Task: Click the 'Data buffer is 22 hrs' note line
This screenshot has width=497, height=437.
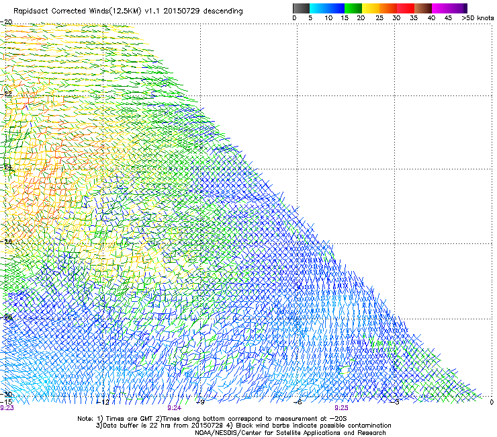Action: [x=243, y=426]
